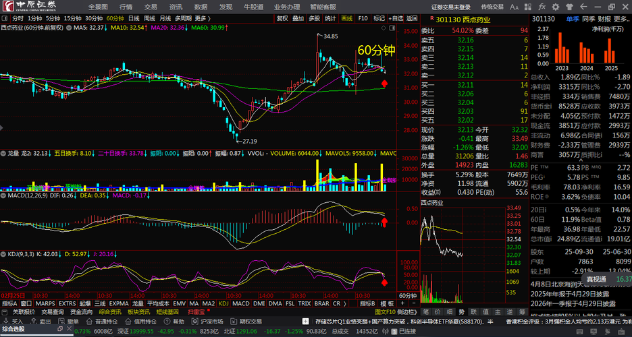632x337 pixels.
Task: Click the back arrow icon in title bar
Action: click(583, 7)
